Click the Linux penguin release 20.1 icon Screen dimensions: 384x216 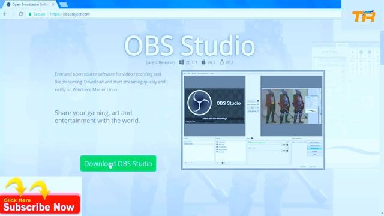[x=222, y=62]
